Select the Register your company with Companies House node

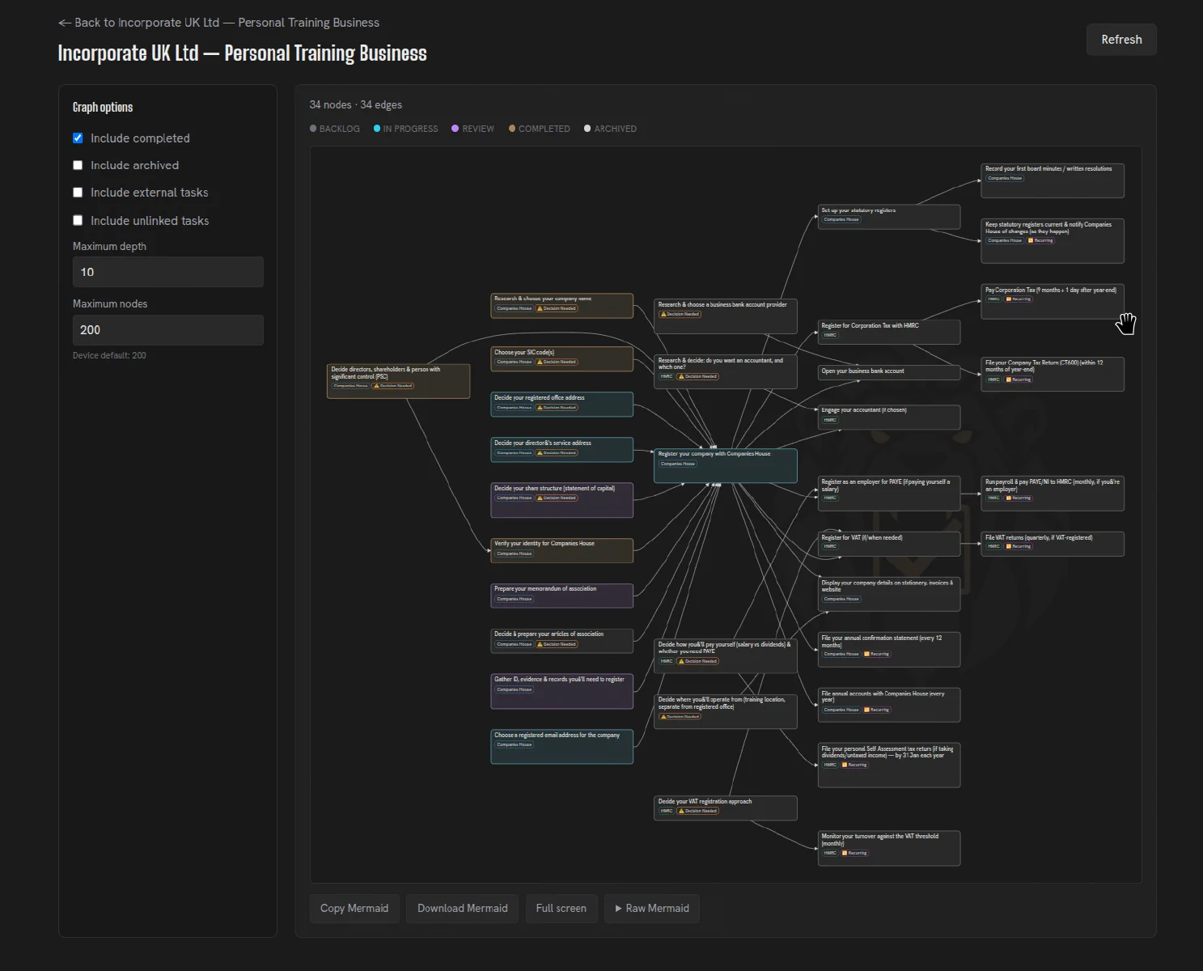(726, 466)
